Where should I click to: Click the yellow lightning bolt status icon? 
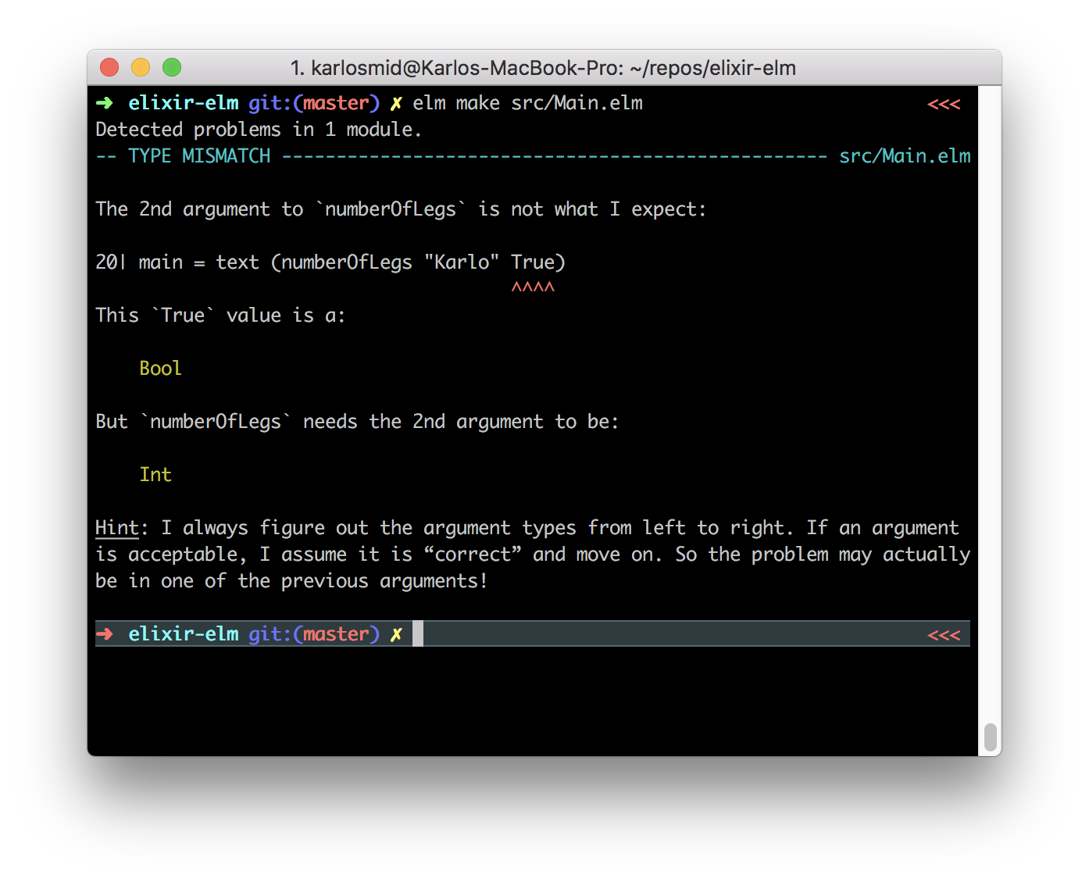coord(396,102)
